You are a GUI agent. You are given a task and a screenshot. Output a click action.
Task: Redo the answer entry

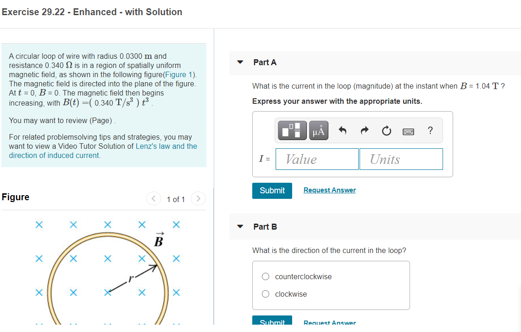tap(364, 130)
